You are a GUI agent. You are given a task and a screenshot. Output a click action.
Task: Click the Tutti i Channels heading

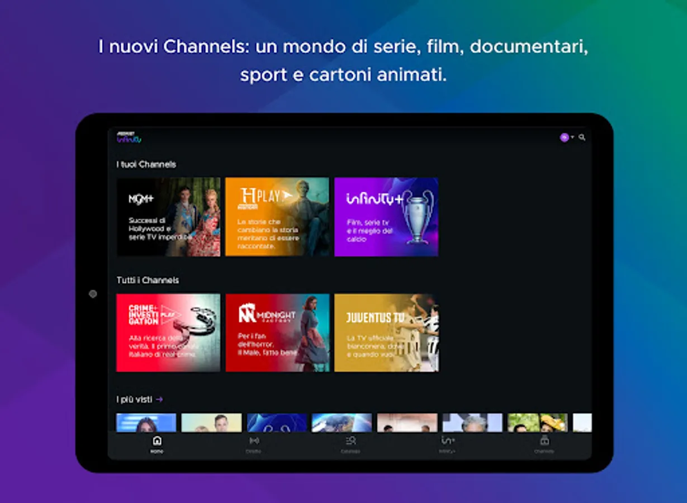pyautogui.click(x=148, y=280)
